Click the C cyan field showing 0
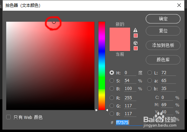The image size is (187, 132). (167, 98)
